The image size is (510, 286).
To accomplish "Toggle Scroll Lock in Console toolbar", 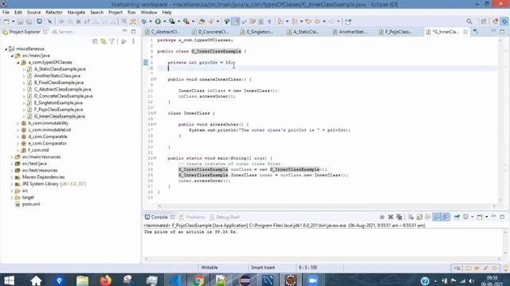I will tap(419, 217).
